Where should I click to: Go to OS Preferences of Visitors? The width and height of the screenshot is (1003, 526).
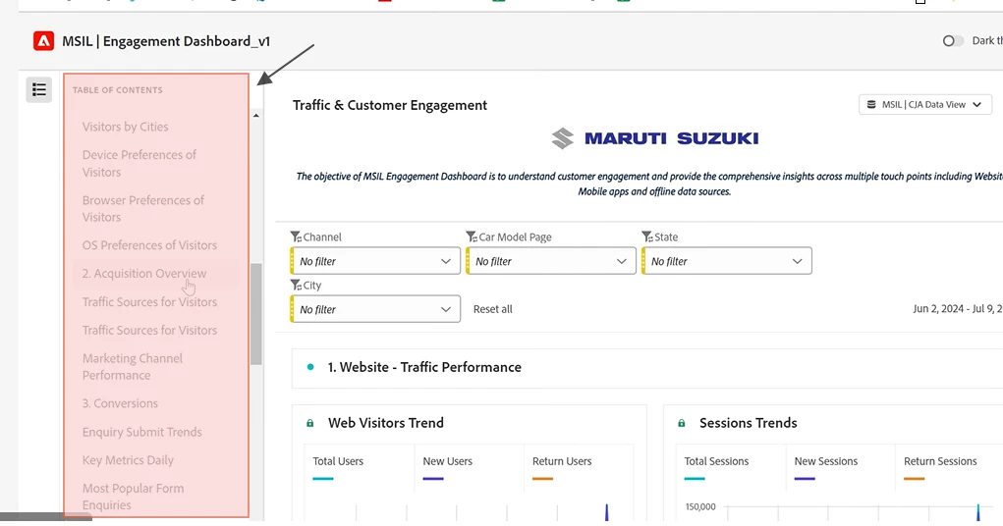point(149,245)
